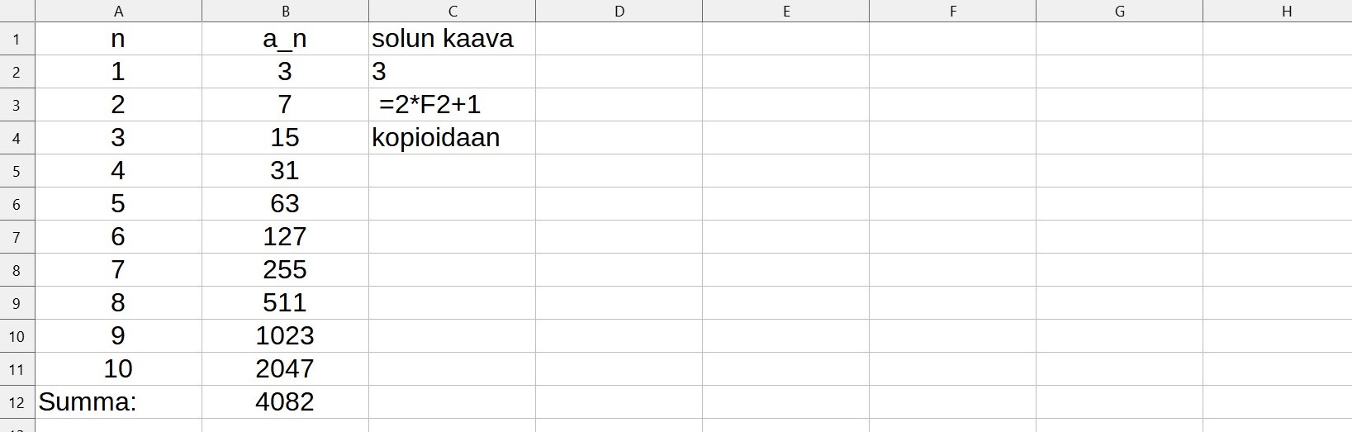This screenshot has width=1352, height=432.
Task: Click the column B header
Action: (x=285, y=11)
